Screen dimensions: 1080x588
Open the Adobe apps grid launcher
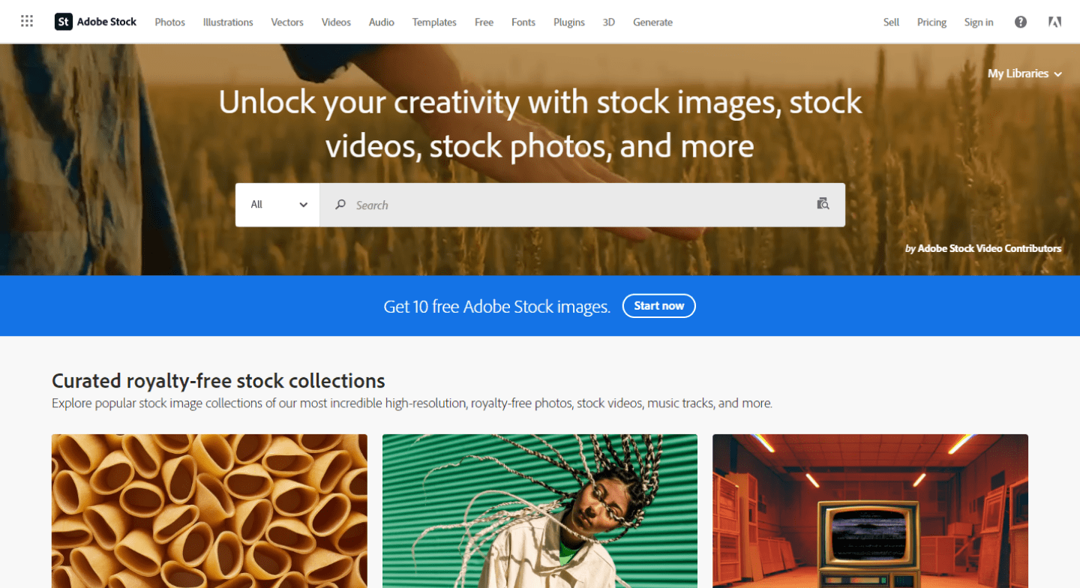27,22
